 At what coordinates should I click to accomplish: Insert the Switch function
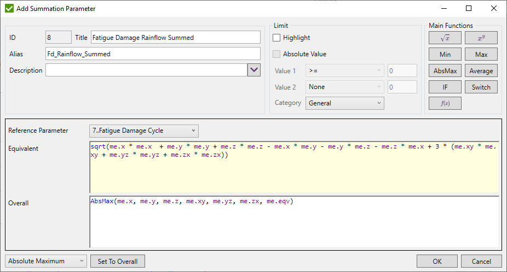481,87
